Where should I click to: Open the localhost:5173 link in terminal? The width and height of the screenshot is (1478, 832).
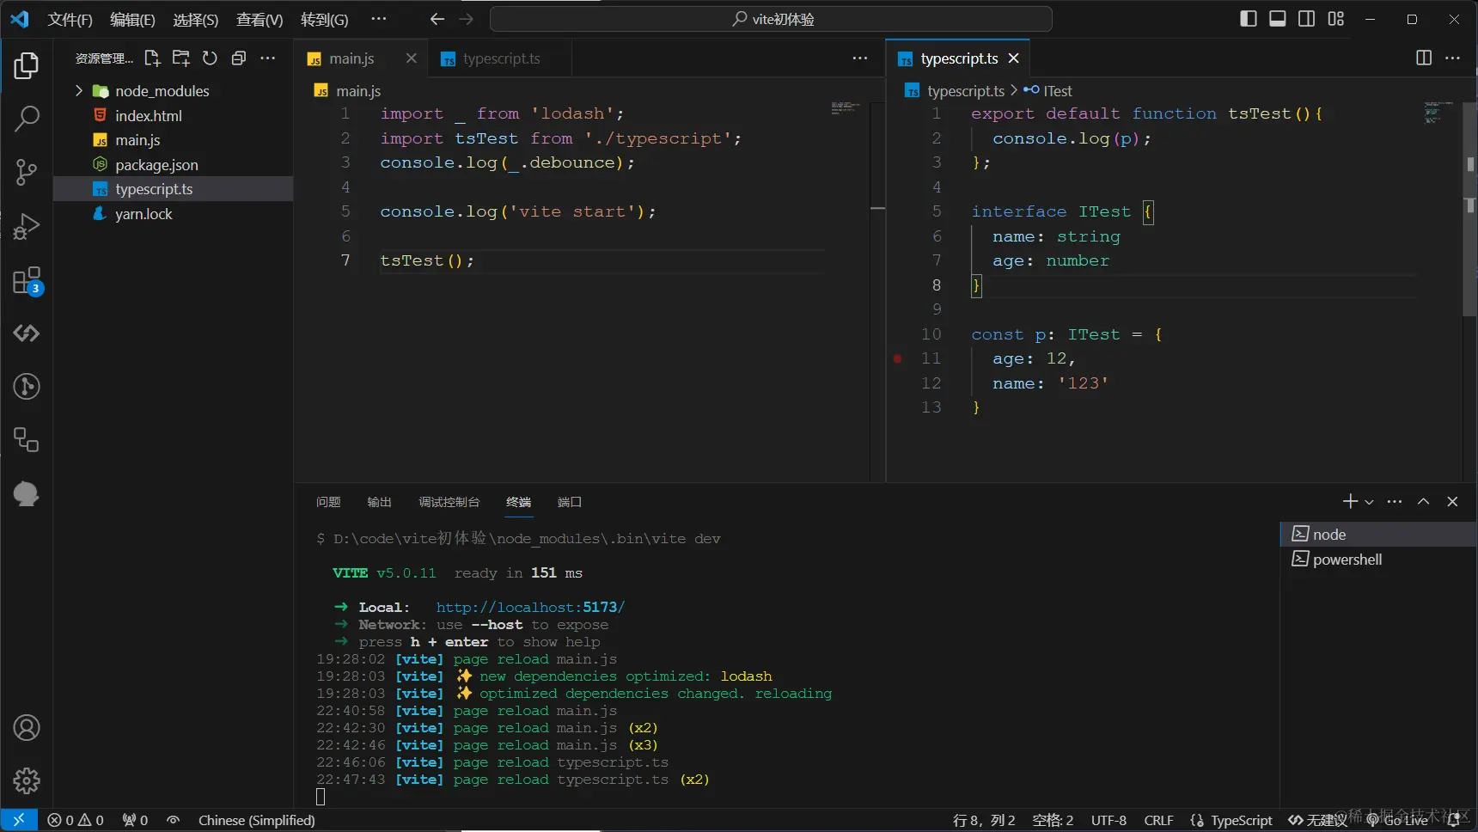pyautogui.click(x=530, y=608)
